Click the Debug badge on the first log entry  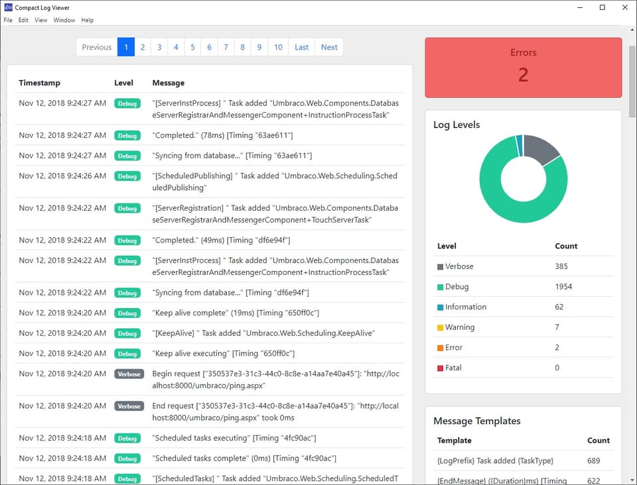[x=127, y=103]
